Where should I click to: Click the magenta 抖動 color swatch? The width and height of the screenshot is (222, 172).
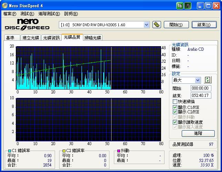[x=119, y=151]
